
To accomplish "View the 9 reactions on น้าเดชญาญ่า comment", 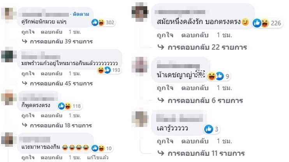I will 219,76.
